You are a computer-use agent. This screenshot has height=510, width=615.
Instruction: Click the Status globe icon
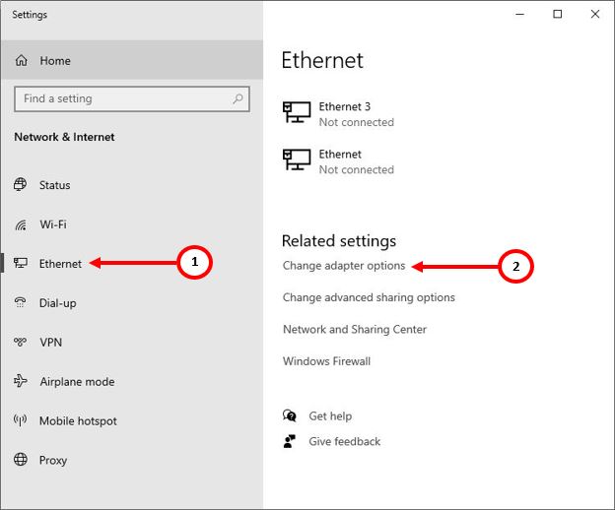pyautogui.click(x=21, y=184)
